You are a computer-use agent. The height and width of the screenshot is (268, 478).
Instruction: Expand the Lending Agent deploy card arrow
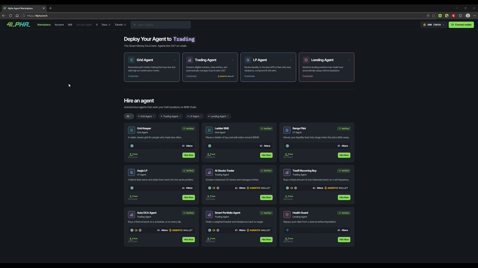coord(349,60)
